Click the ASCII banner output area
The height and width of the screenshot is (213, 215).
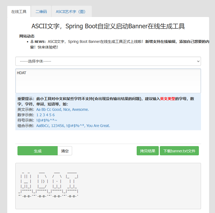tap(108, 186)
